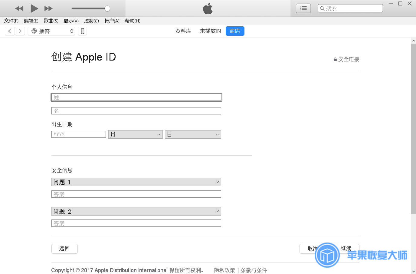Open the 日 day dropdown
The image size is (416, 274).
coord(193,134)
